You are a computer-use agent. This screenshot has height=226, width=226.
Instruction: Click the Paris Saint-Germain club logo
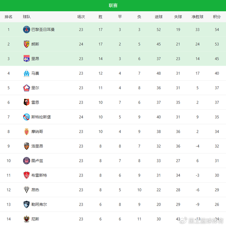[26, 29]
